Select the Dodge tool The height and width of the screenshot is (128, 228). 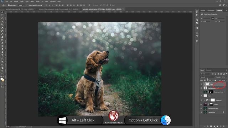pos(2,52)
